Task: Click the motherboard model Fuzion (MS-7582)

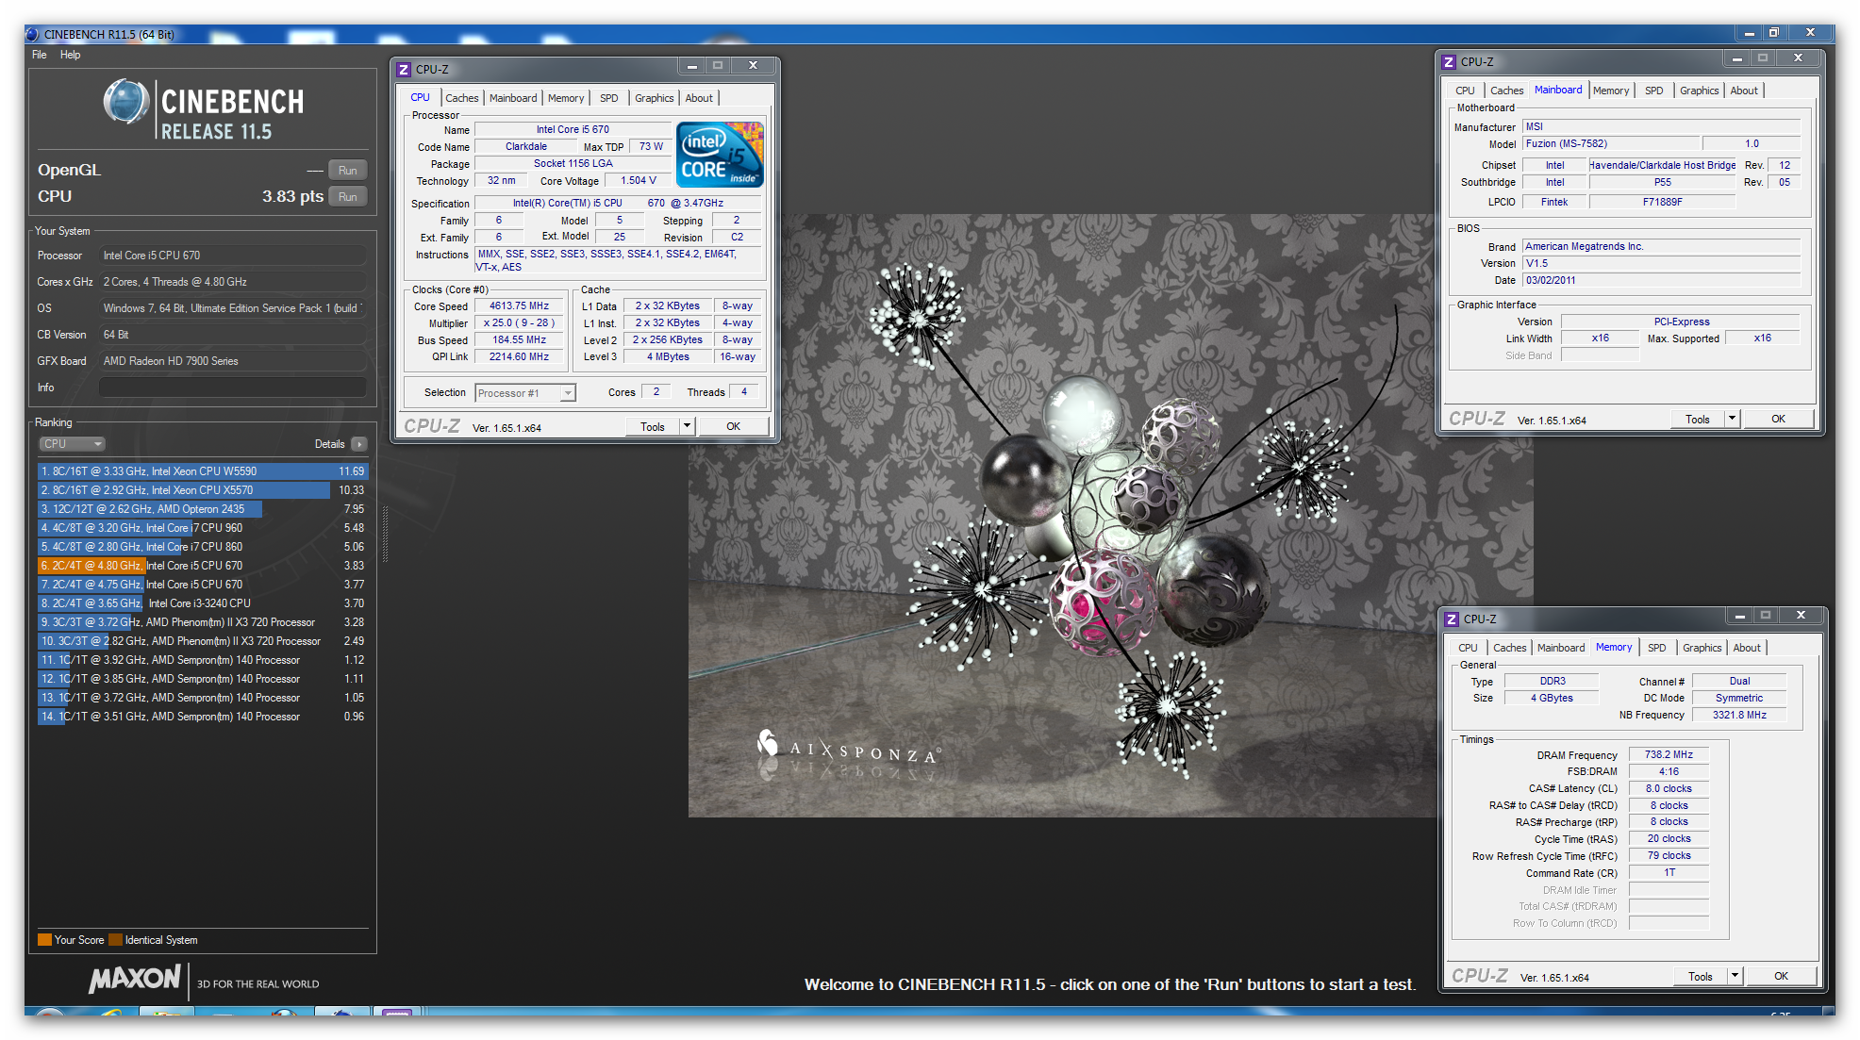Action: (x=1612, y=143)
